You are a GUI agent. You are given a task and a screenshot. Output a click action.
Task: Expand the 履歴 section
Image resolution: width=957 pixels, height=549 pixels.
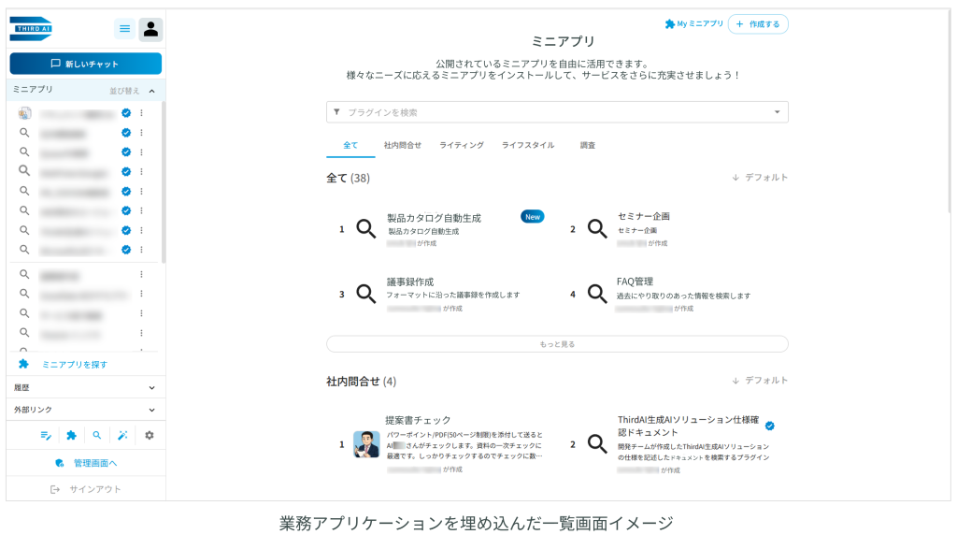point(152,387)
